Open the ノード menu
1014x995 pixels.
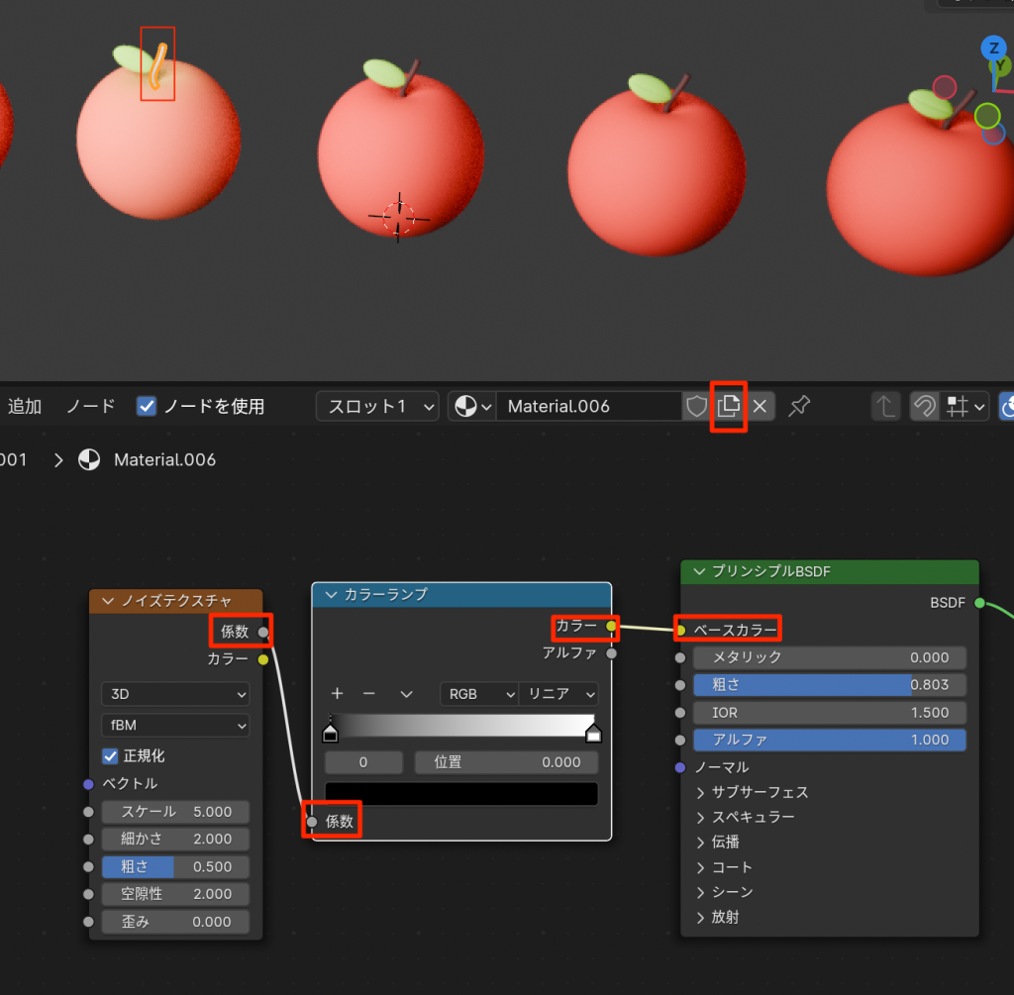click(x=90, y=406)
